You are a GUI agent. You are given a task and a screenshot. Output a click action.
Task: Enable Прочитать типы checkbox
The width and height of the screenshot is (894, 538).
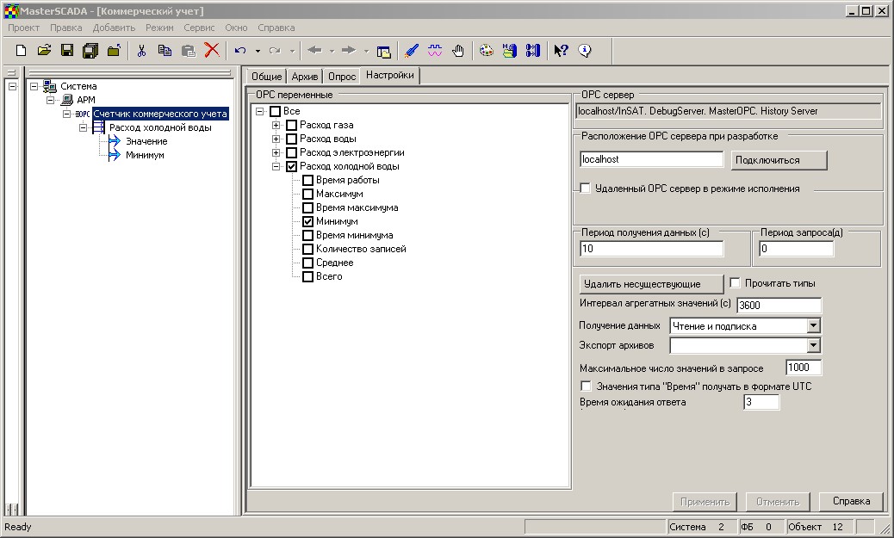(x=735, y=282)
